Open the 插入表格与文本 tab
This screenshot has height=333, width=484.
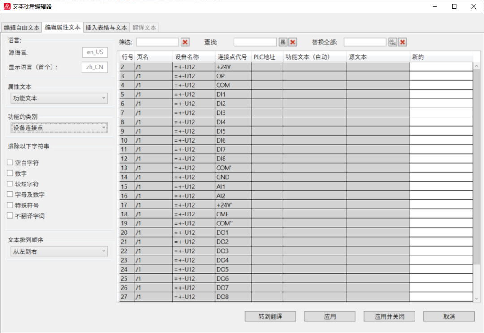click(x=107, y=27)
